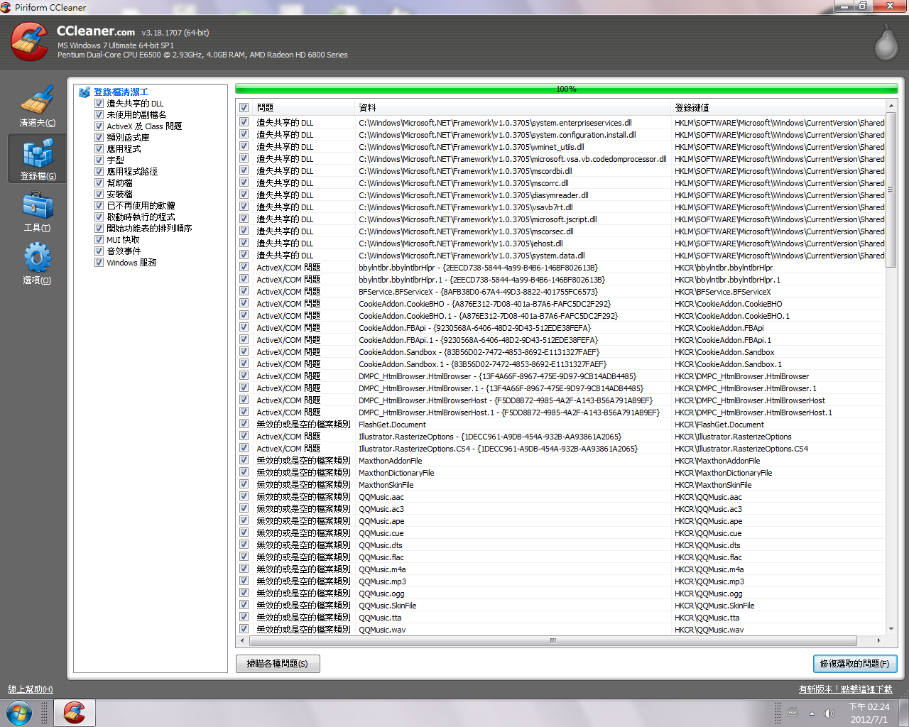
Task: Select row mscordbi.dll
Action: (x=562, y=171)
